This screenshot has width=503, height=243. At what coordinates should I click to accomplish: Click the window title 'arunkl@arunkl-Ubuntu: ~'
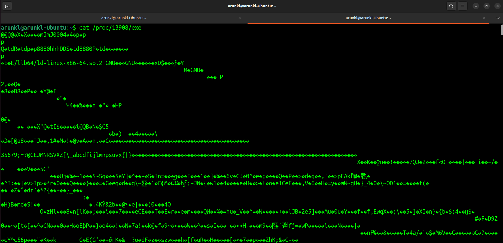coord(252,6)
